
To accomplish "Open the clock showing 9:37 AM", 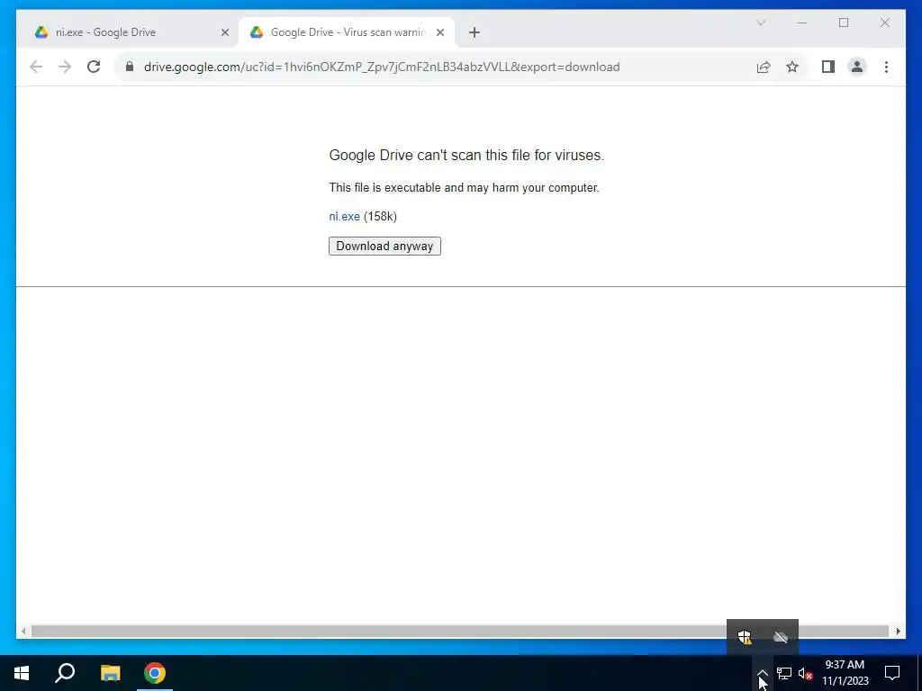I will 845,673.
